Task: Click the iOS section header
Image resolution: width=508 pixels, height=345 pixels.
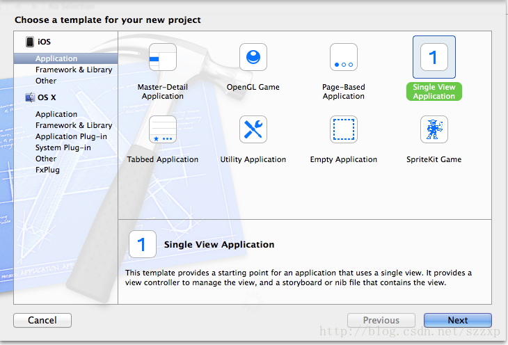Action: coord(44,42)
